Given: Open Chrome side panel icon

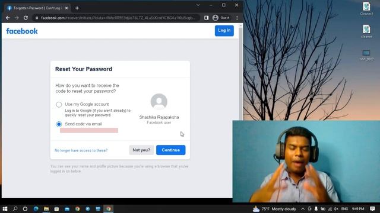Looking at the screenshot, I should click(x=206, y=18).
